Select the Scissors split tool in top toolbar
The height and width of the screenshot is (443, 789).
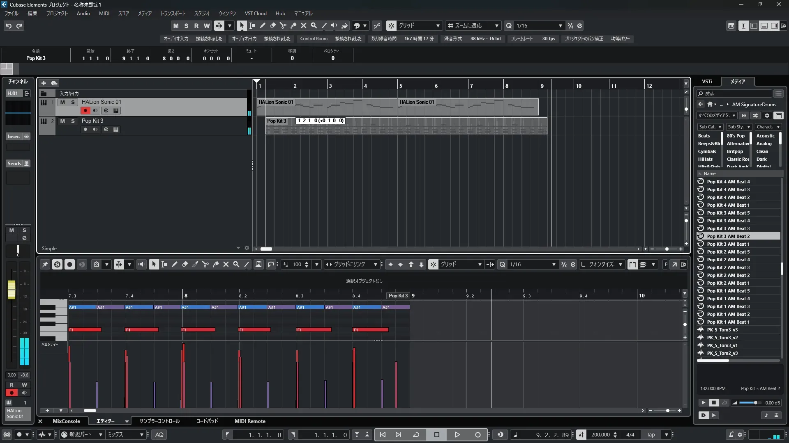[x=283, y=25]
